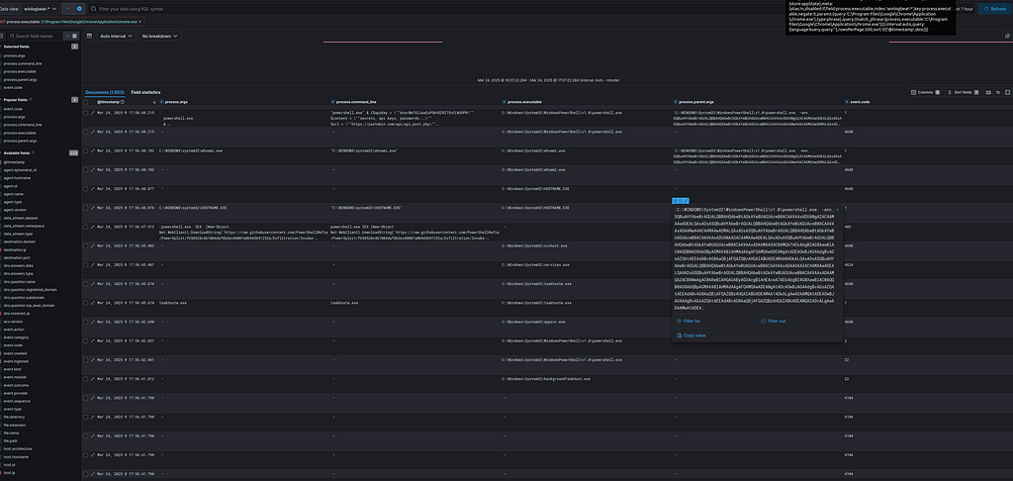Click process.executable column header
This screenshot has height=481, width=1013.
(x=524, y=102)
